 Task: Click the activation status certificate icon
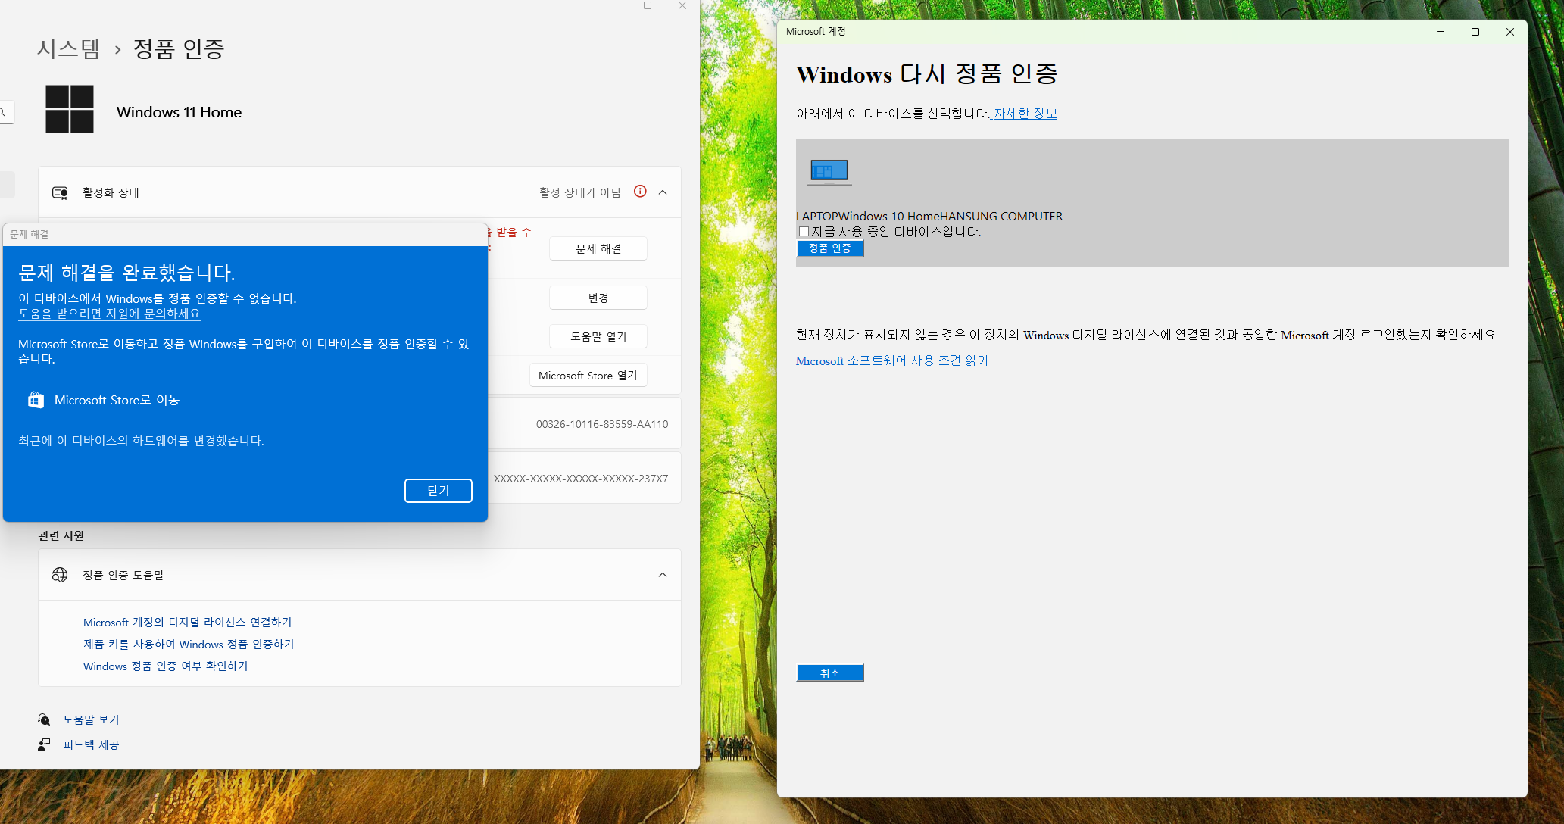click(x=60, y=193)
